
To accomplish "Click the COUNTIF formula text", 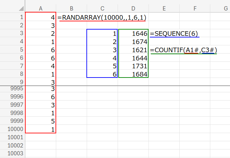I will [184, 50].
